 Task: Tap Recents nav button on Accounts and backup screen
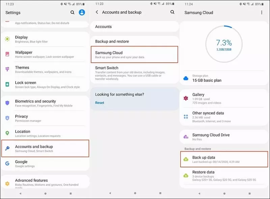160,193
